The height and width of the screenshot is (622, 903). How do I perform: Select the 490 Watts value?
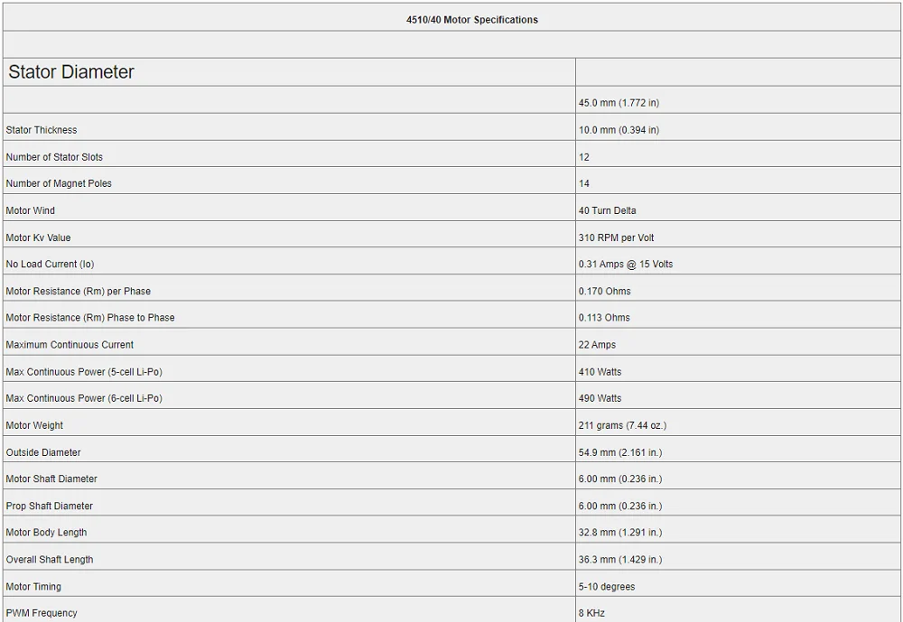coord(600,398)
